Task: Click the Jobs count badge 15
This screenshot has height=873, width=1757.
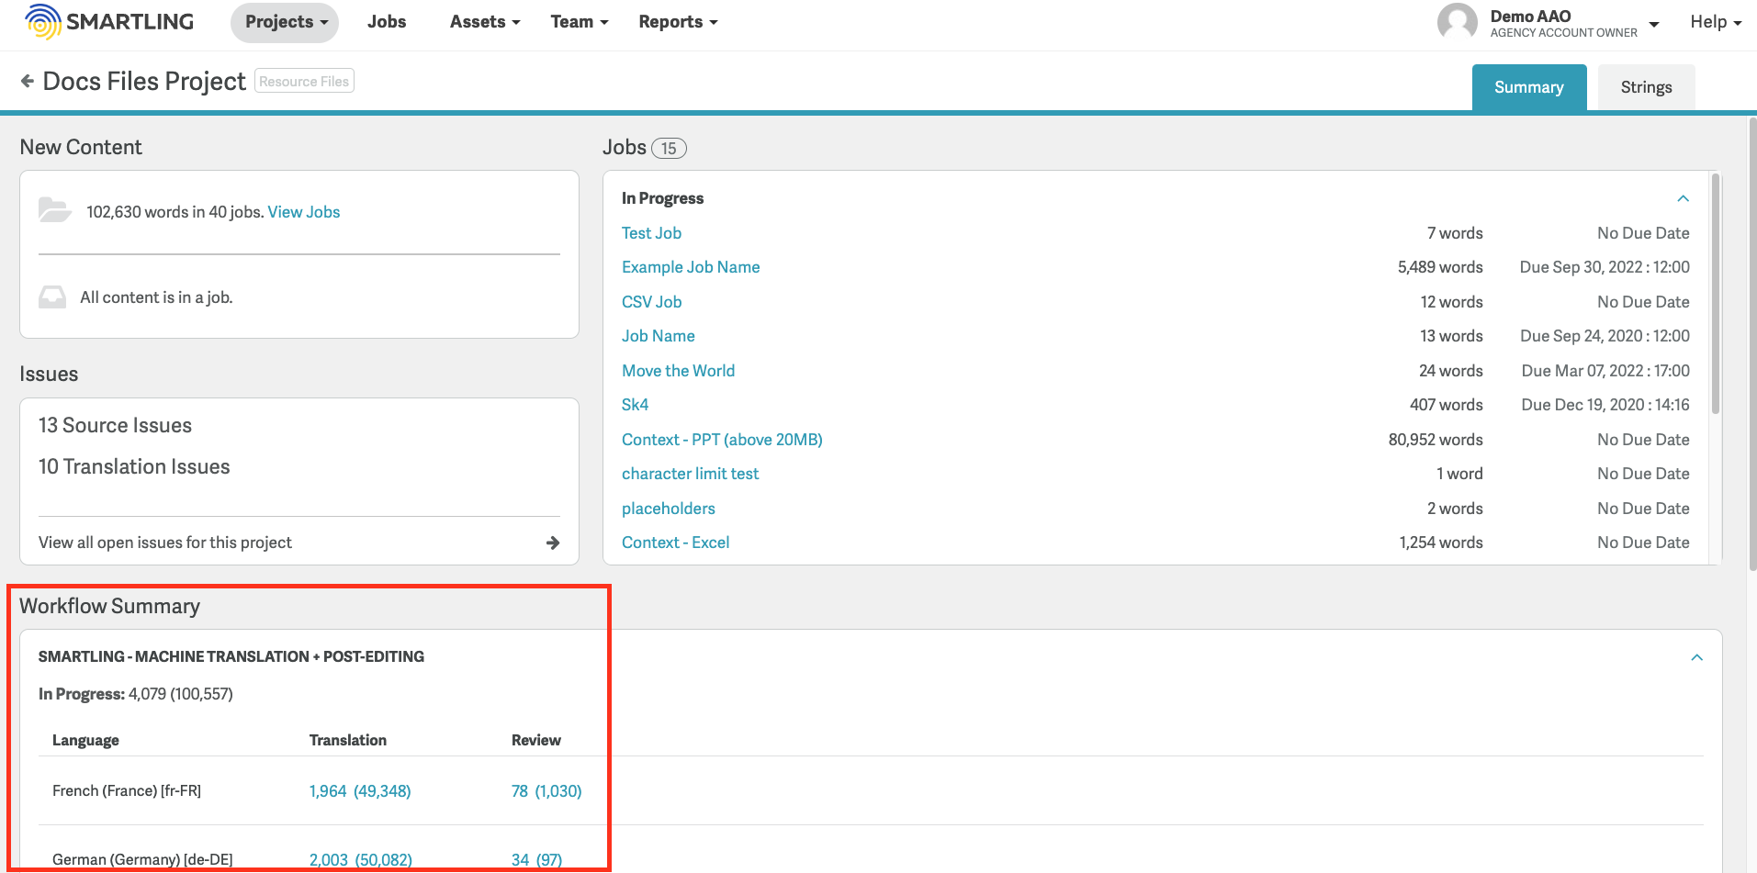Action: click(669, 148)
